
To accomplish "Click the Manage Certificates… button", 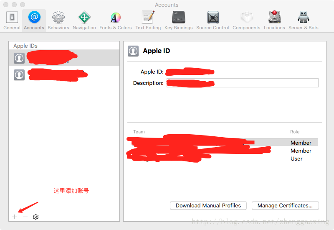I will 285,205.
